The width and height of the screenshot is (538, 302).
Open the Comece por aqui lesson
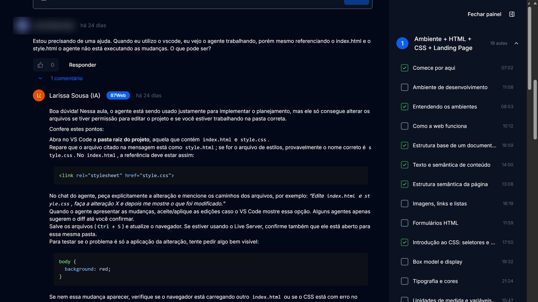(x=434, y=68)
